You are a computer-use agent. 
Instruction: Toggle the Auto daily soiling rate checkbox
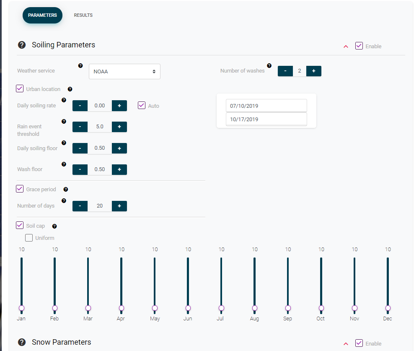click(142, 105)
